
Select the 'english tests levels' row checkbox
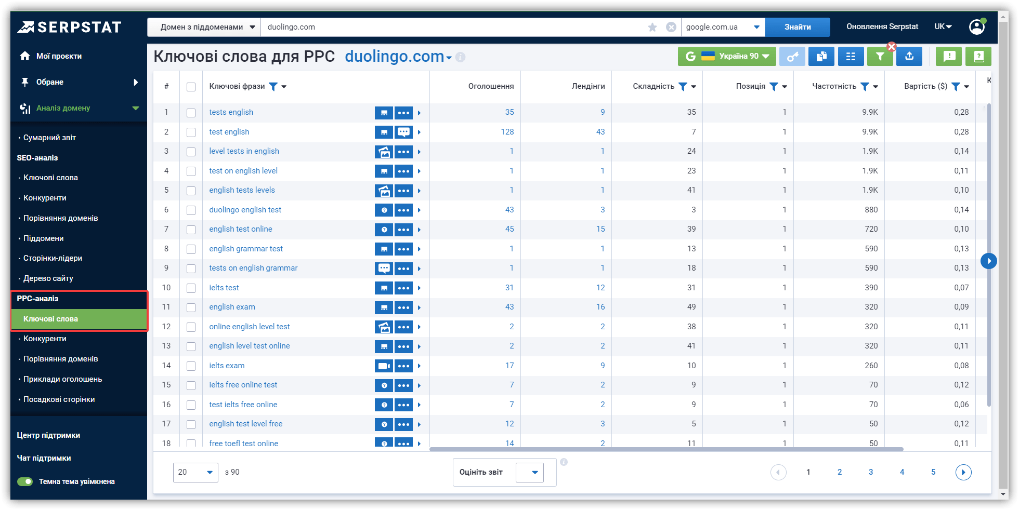(191, 191)
